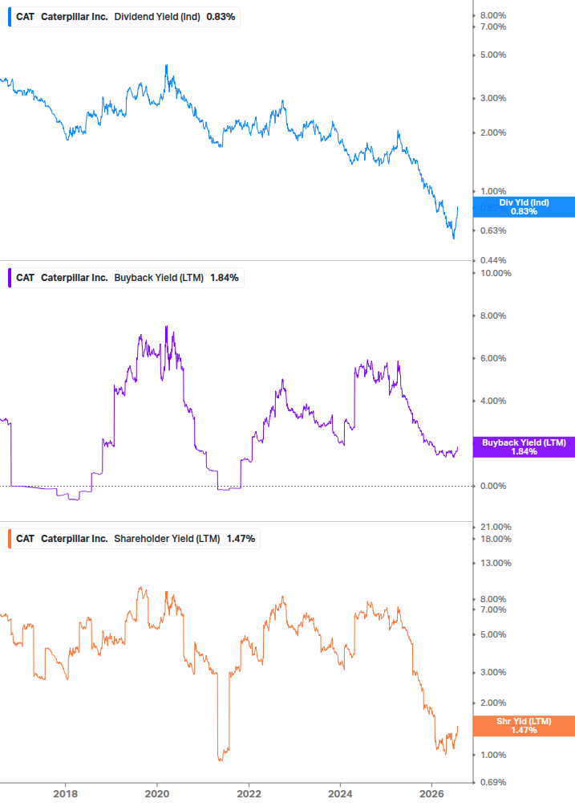The image size is (575, 807).
Task: Click the 0.69% tick on the shareholder yield axis
Action: coord(493,782)
